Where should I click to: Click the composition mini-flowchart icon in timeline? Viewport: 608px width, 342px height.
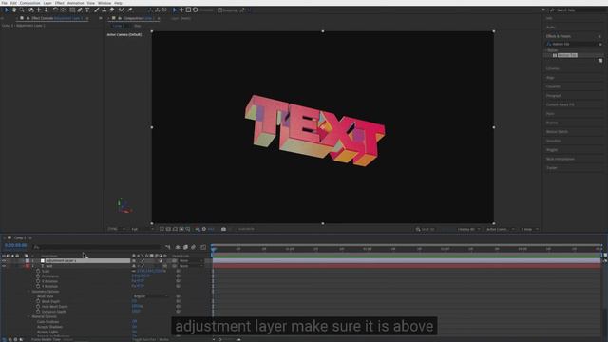click(168, 247)
